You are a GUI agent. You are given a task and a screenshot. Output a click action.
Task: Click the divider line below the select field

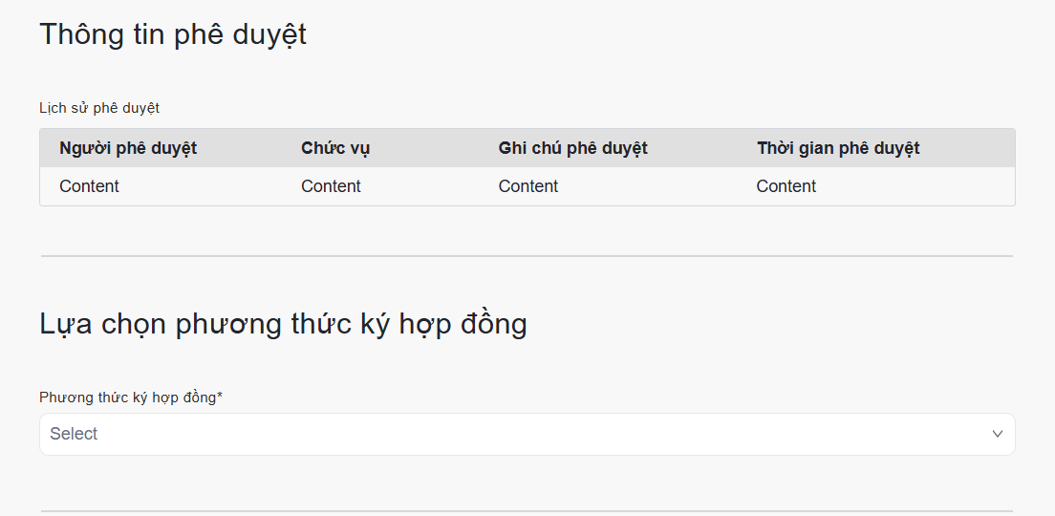[527, 511]
